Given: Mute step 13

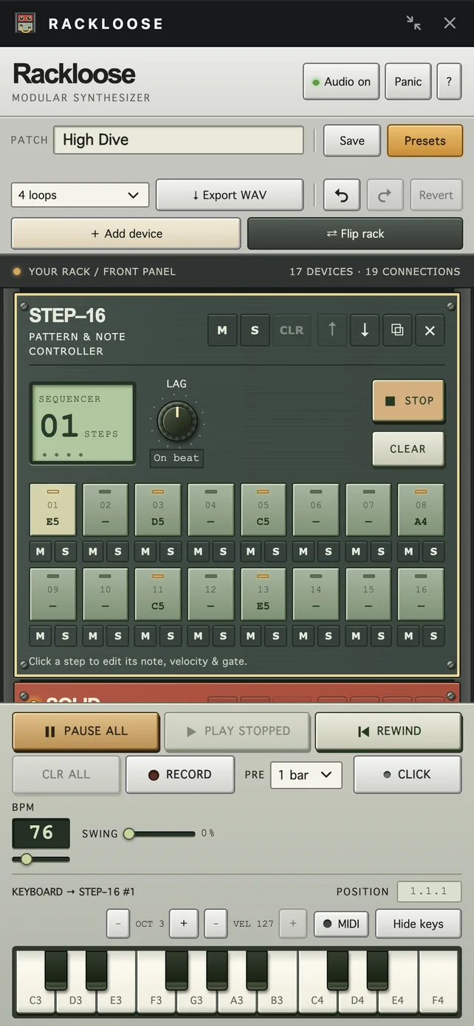Looking at the screenshot, I should (x=250, y=635).
